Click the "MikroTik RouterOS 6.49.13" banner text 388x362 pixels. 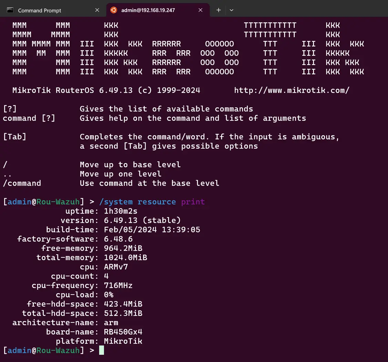[x=73, y=90]
